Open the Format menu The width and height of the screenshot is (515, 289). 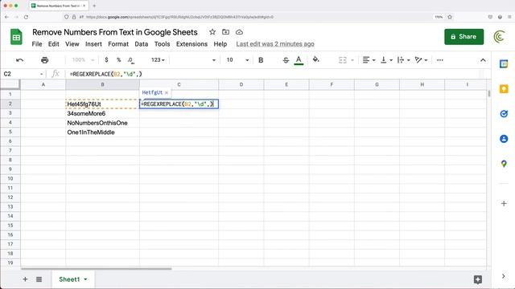(x=118, y=44)
